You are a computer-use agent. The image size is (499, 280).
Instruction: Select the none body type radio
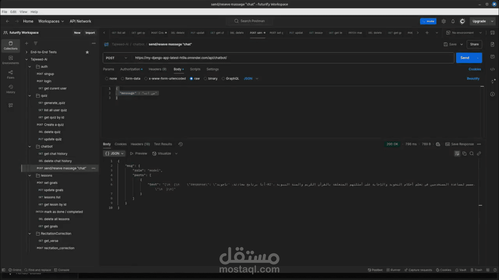107,79
